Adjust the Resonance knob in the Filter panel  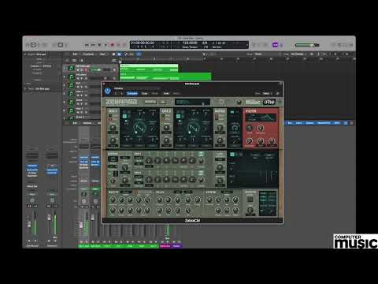click(x=260, y=129)
